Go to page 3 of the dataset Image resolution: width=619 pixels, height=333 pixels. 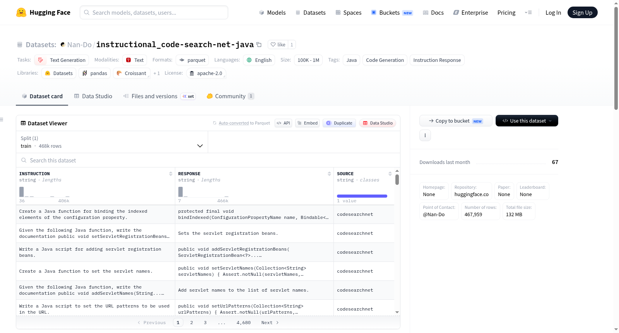tap(205, 323)
